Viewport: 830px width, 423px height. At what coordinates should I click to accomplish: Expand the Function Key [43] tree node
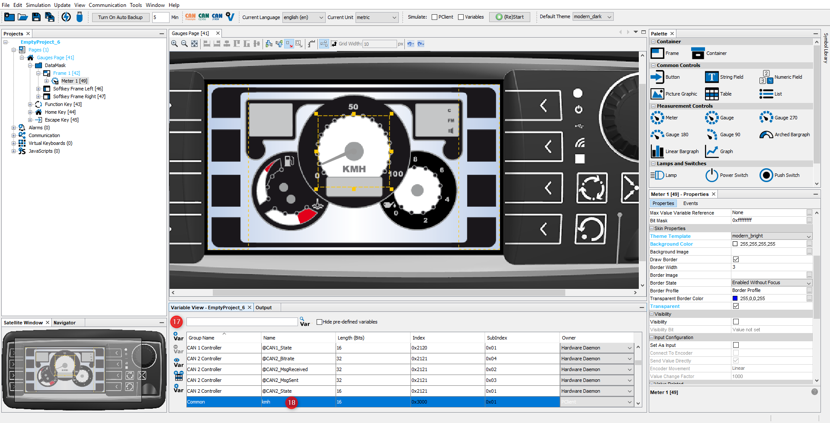tap(30, 104)
